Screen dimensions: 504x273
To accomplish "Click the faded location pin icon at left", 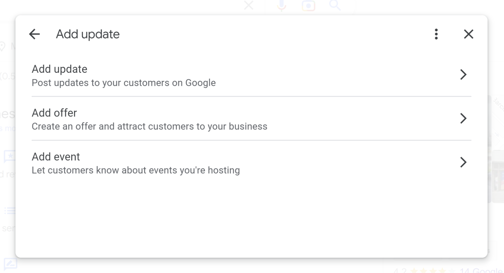I will (x=3, y=46).
